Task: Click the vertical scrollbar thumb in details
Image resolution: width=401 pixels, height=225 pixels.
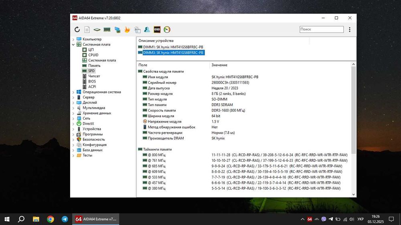Action: tap(353, 110)
